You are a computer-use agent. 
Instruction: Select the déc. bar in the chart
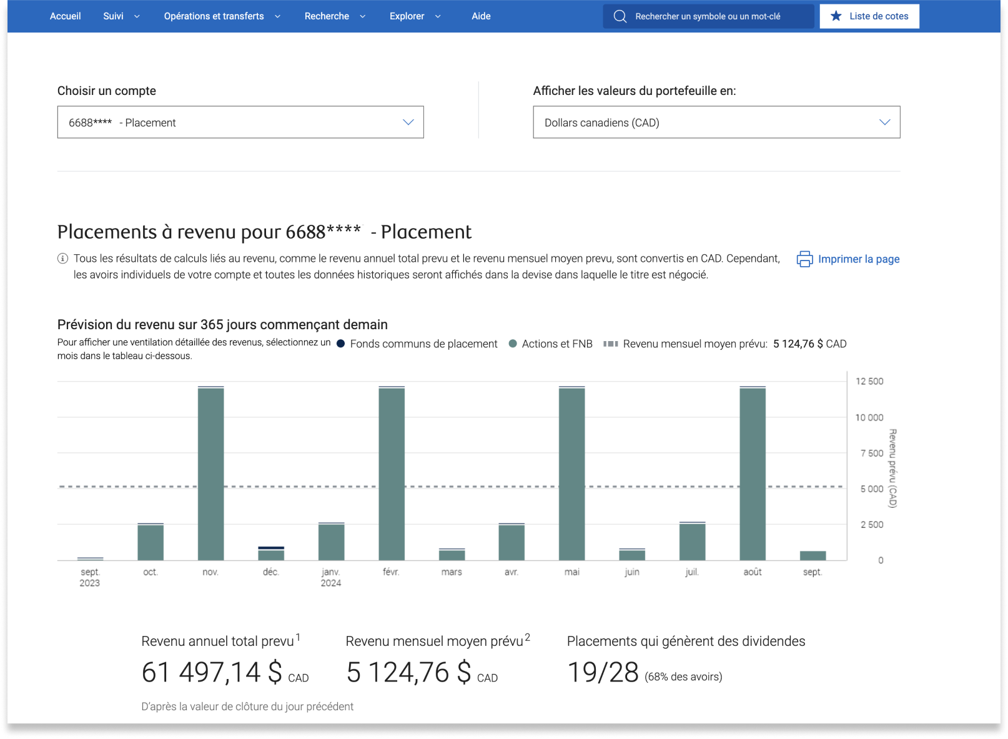pos(271,553)
